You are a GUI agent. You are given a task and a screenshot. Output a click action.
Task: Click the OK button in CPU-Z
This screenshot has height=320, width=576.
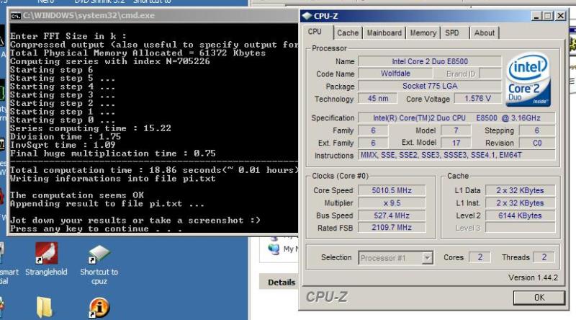539,298
